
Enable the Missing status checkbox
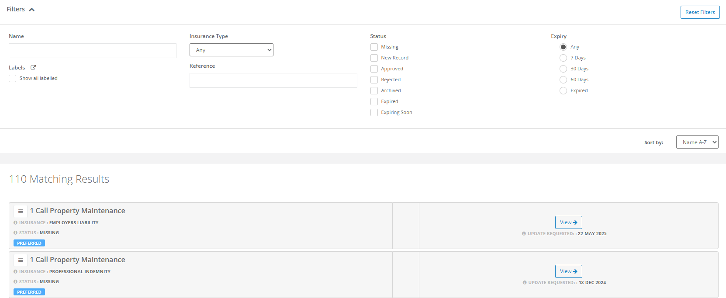pos(374,47)
